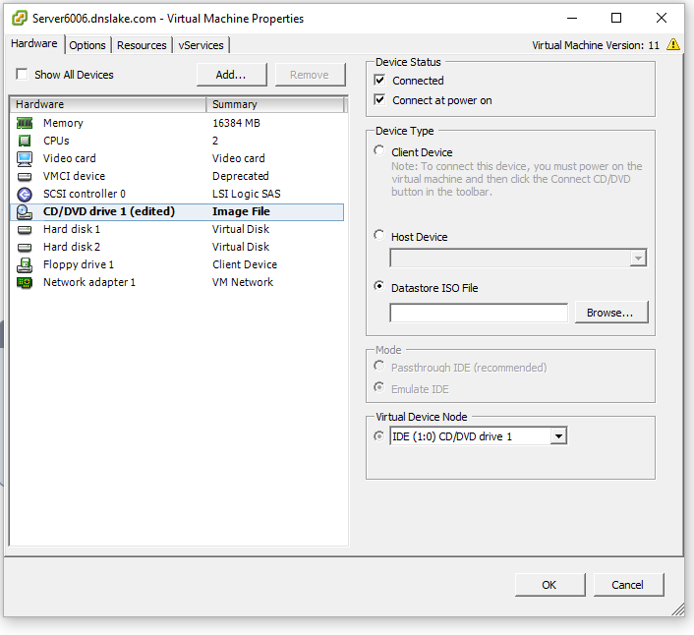Click the Add... button
Viewport: 694px width, 635px height.
coord(232,75)
